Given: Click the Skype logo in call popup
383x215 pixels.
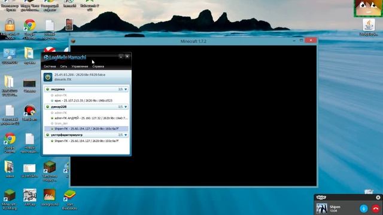Looking at the screenshot, I should pos(321,197).
